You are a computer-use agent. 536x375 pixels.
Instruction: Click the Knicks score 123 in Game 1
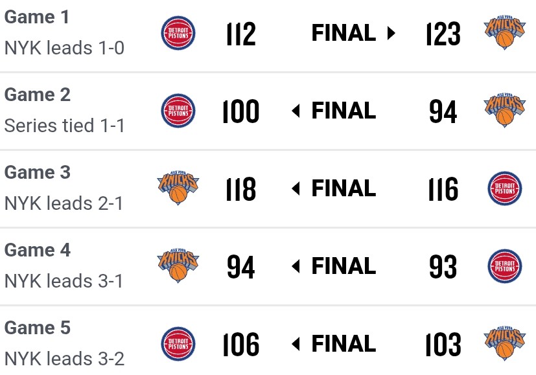(x=443, y=34)
